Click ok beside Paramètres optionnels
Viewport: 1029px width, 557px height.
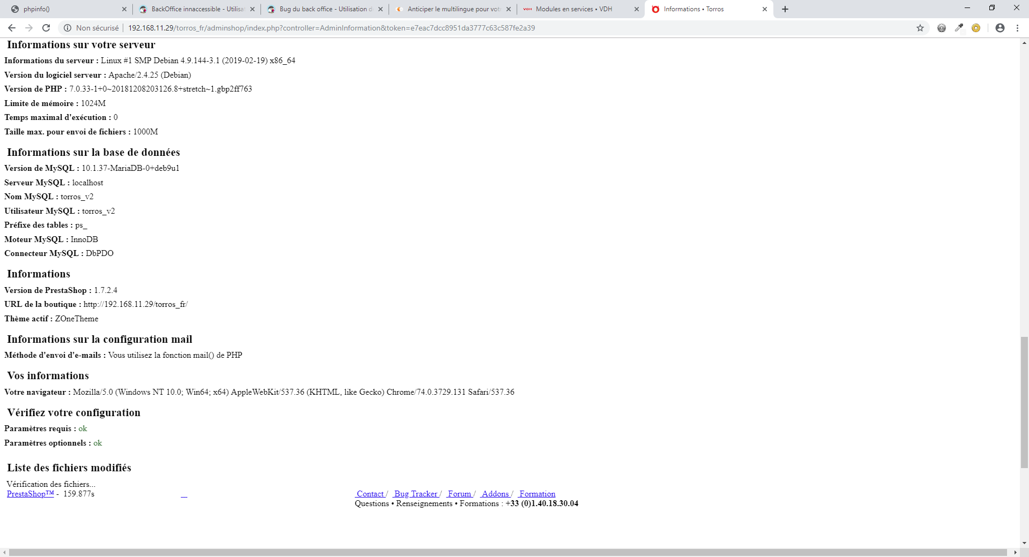[x=98, y=443]
